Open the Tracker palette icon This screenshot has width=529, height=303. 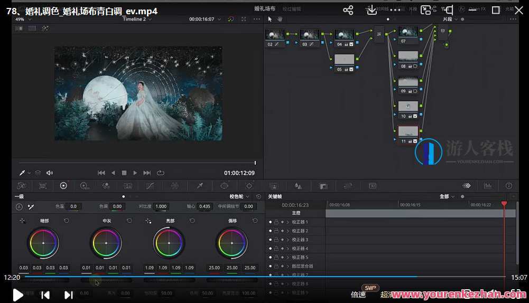click(249, 186)
